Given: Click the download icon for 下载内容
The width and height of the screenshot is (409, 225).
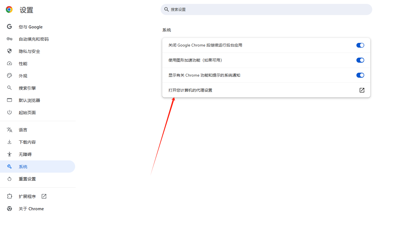Looking at the screenshot, I should point(9,142).
